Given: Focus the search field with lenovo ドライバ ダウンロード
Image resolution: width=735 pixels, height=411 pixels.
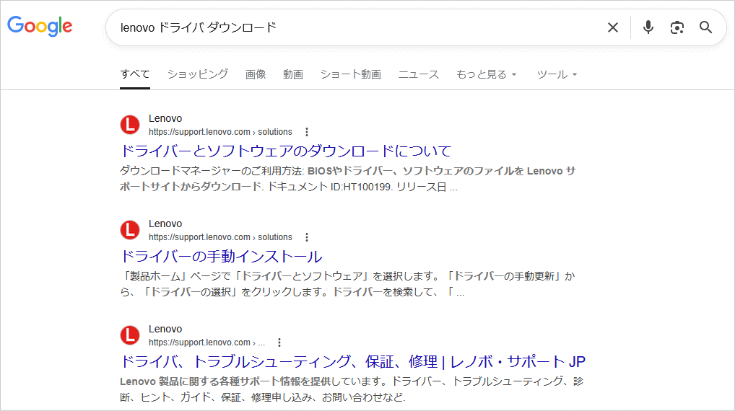Looking at the screenshot, I should tap(356, 27).
